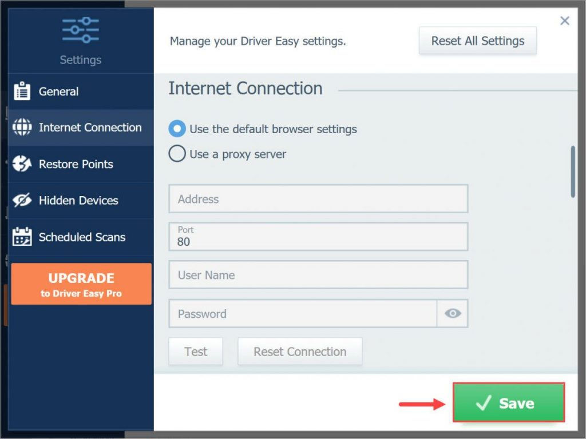Viewport: 586px width, 439px height.
Task: Open the General settings tab
Action: (59, 91)
